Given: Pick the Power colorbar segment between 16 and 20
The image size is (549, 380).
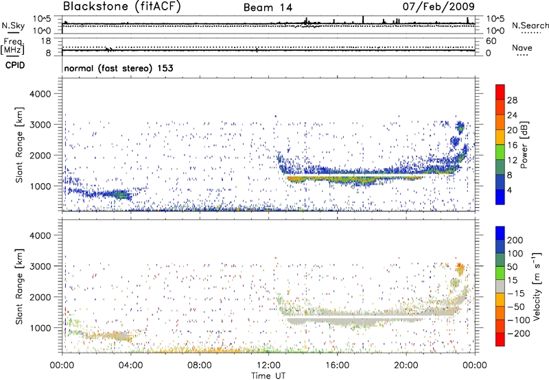Looking at the screenshot, I should click(500, 137).
